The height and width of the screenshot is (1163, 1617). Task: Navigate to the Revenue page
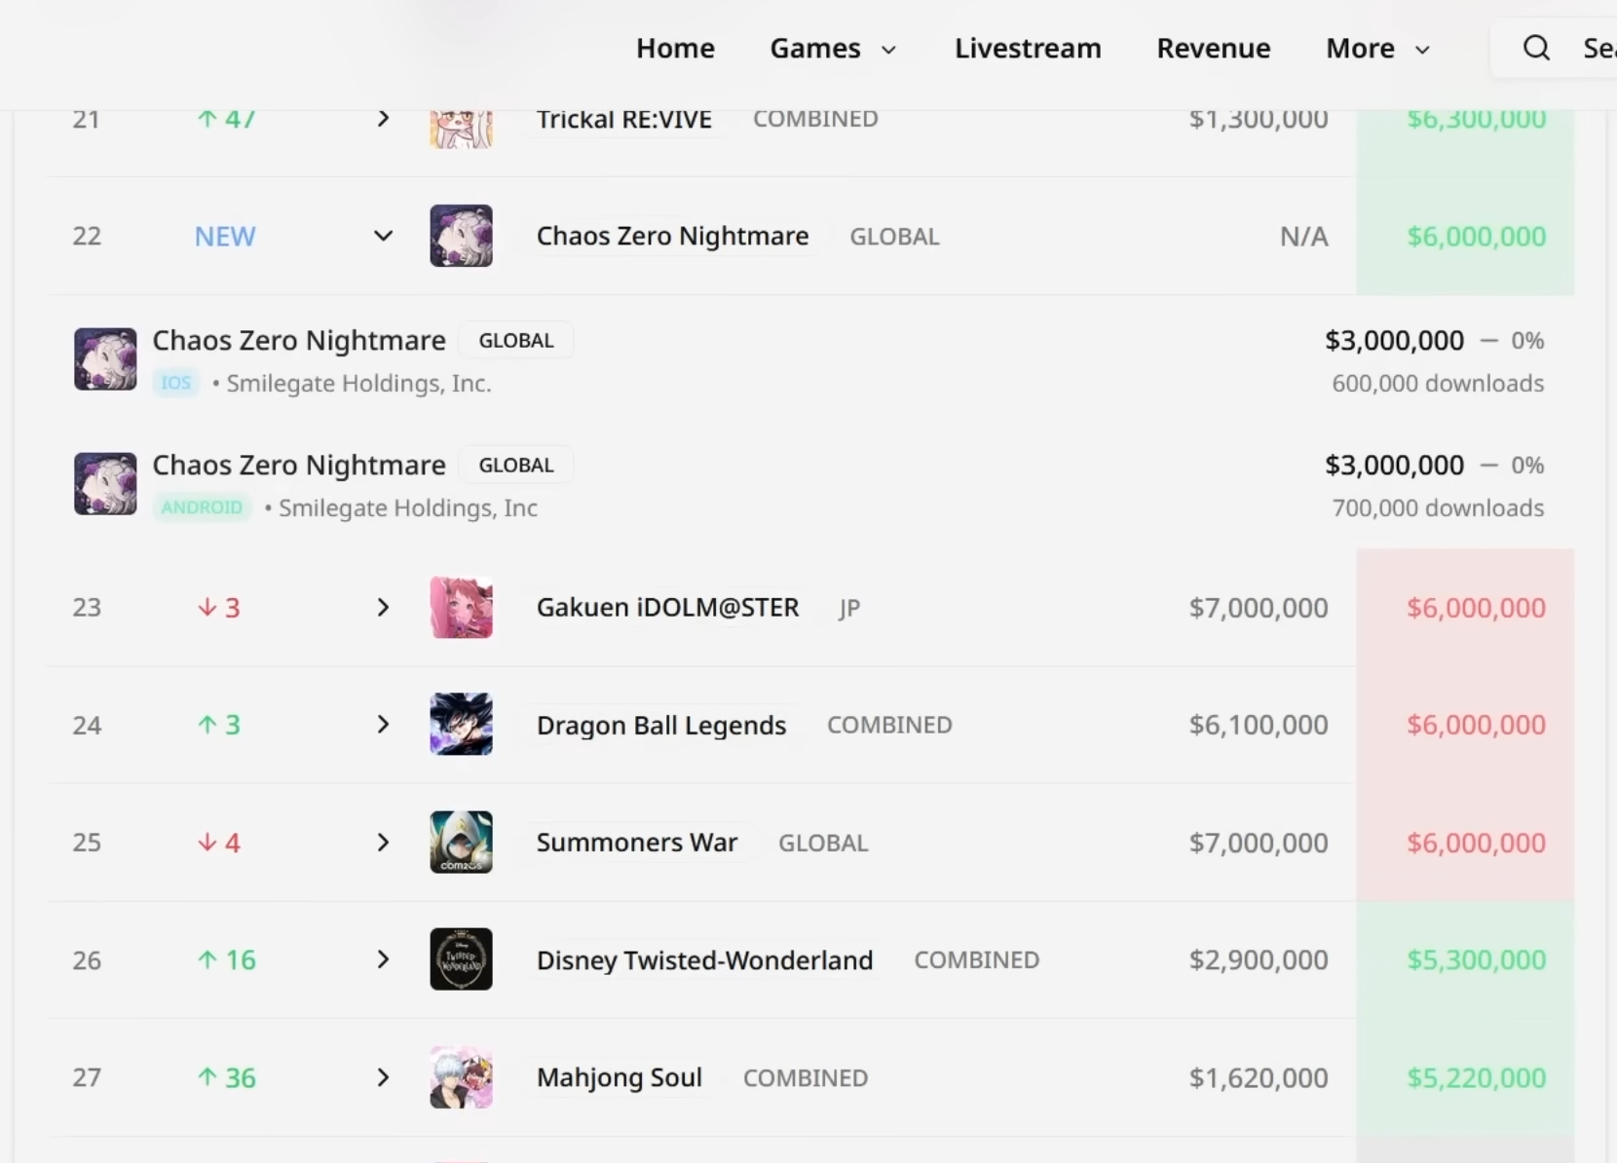coord(1213,48)
